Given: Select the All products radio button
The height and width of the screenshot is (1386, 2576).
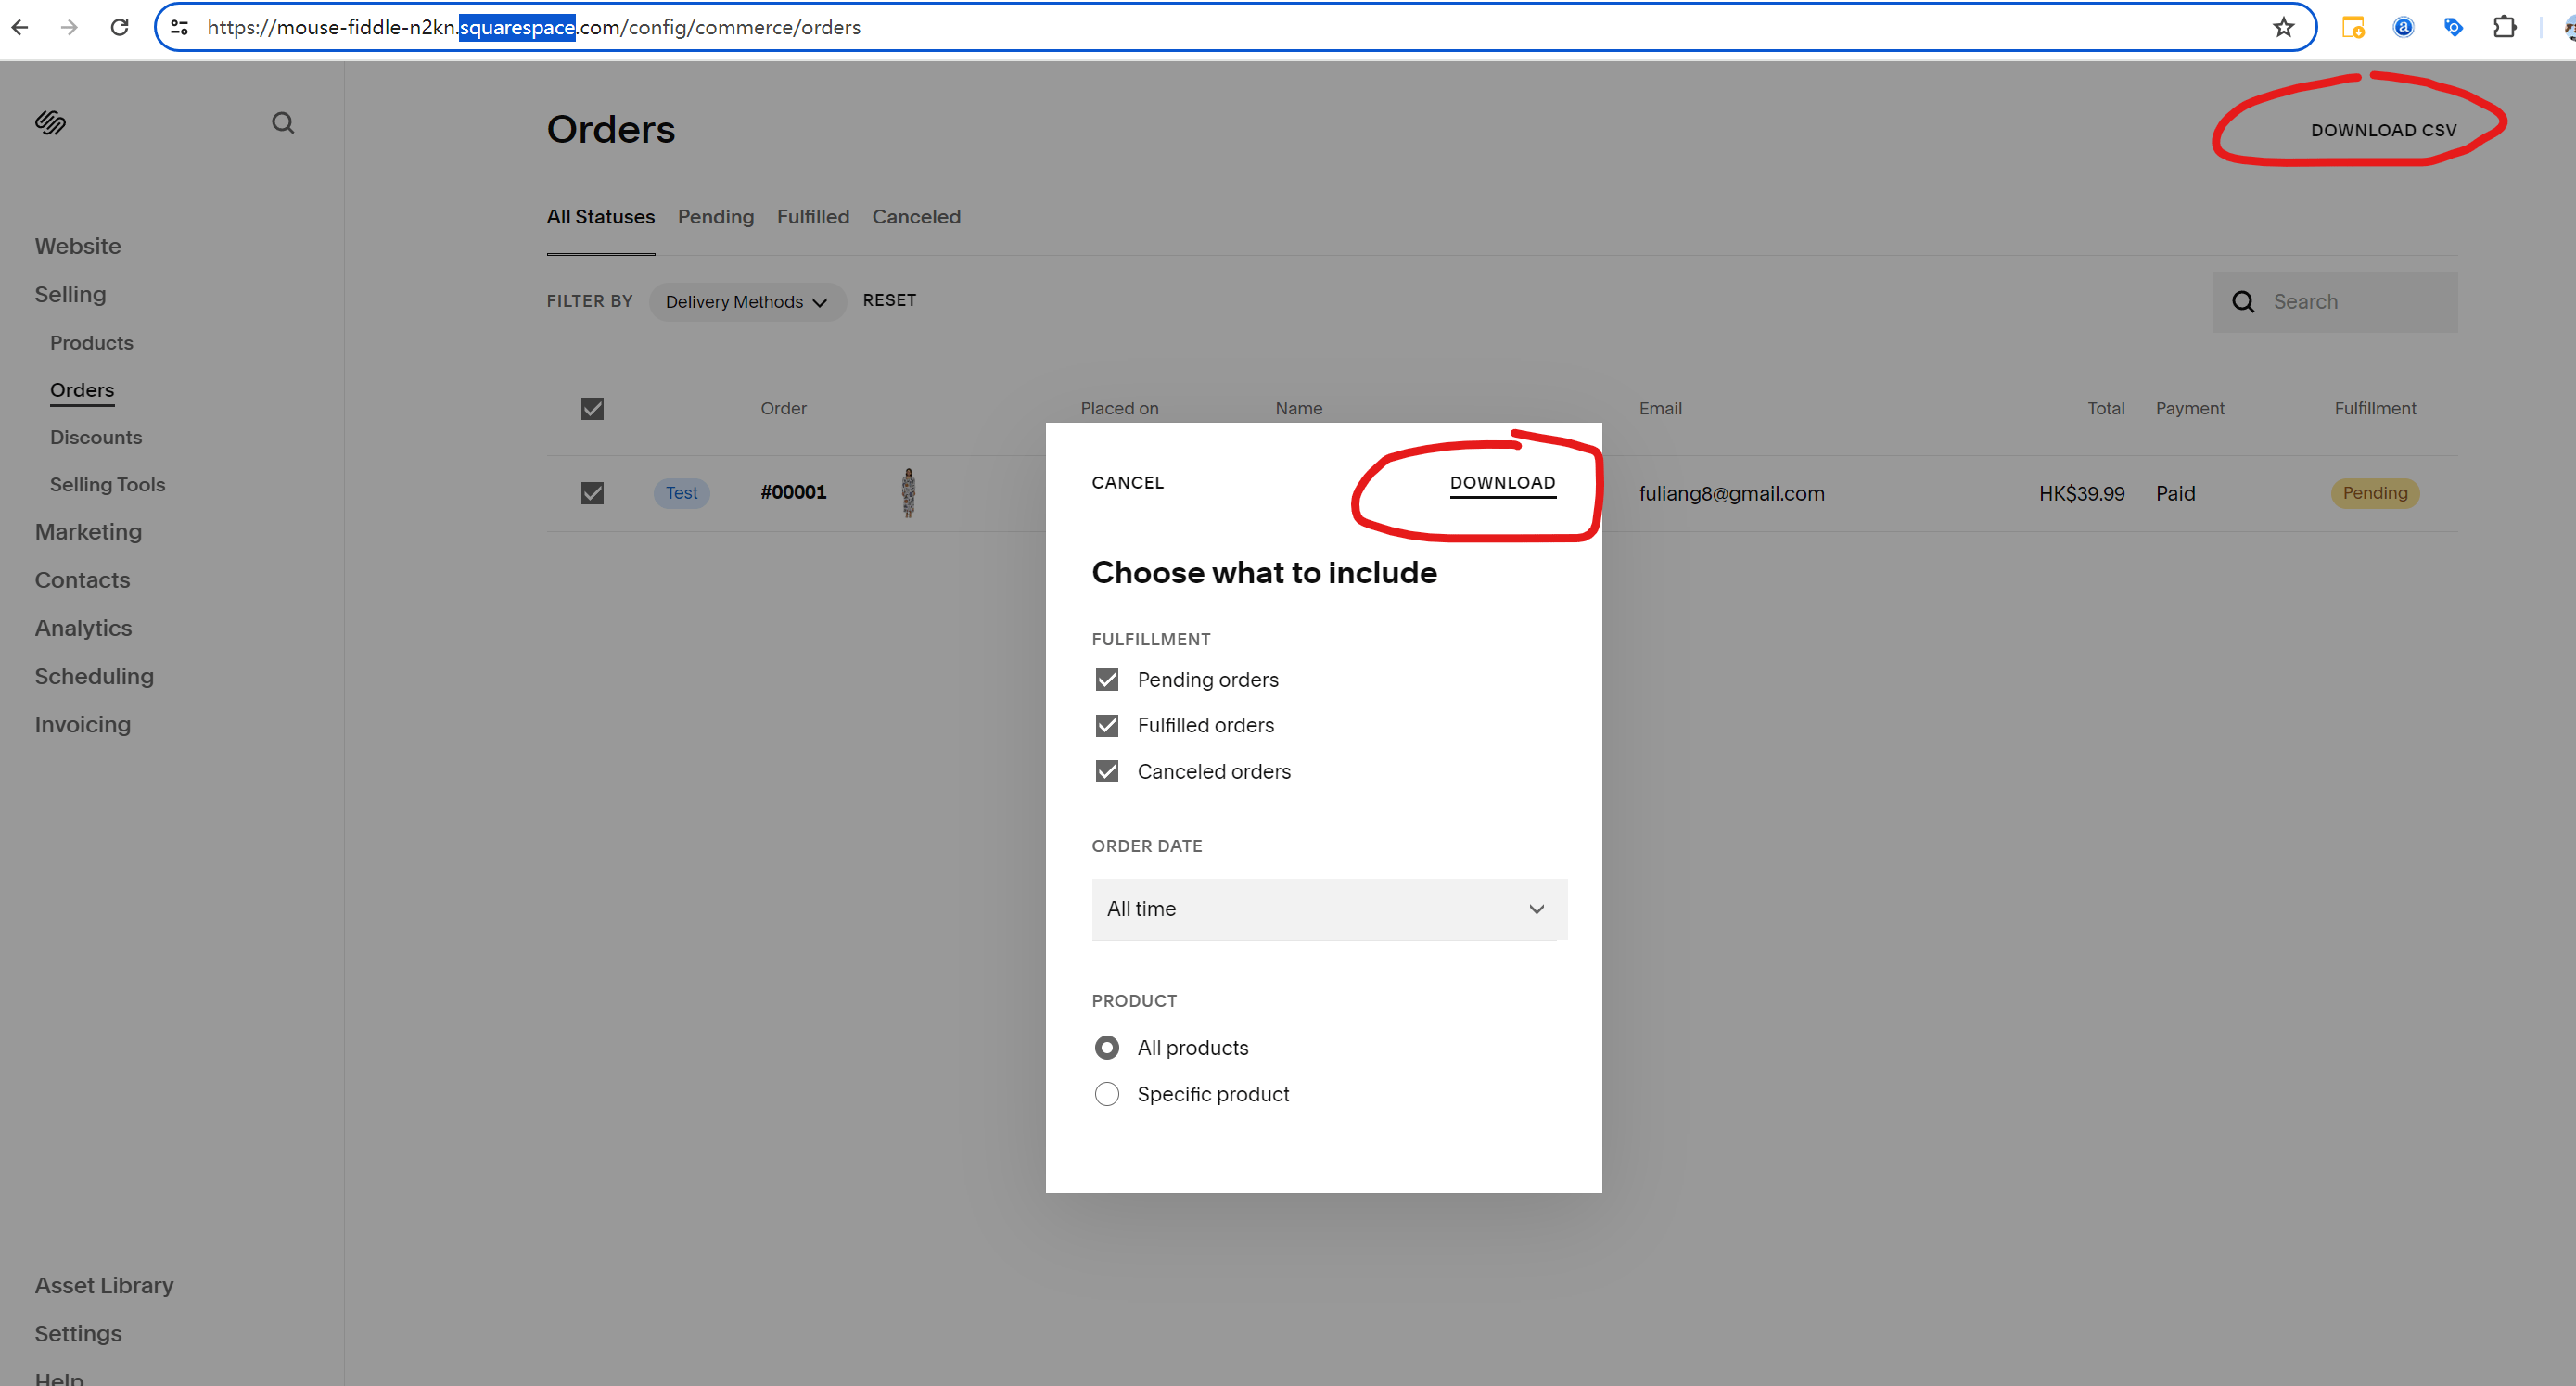Looking at the screenshot, I should tap(1106, 1048).
